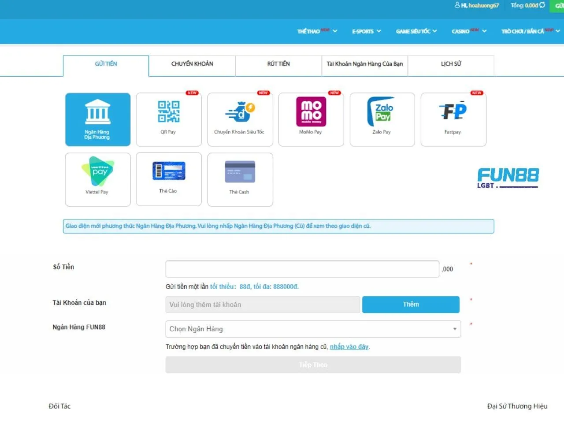Pick the Thẻ Cash payment option
Viewport: 564px width, 423px height.
[x=240, y=179]
